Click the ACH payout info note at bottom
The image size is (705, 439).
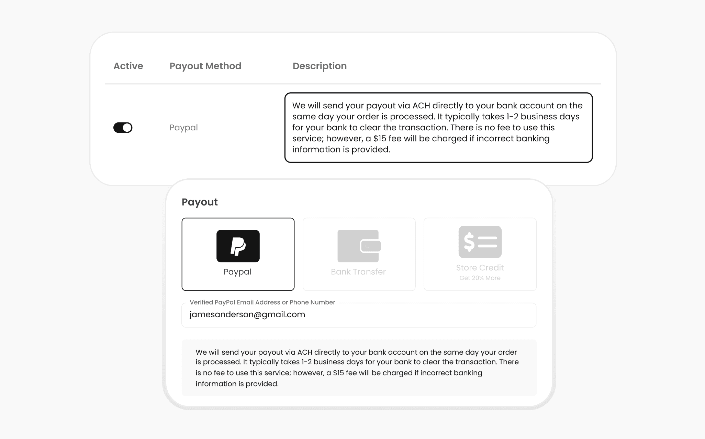pyautogui.click(x=359, y=368)
